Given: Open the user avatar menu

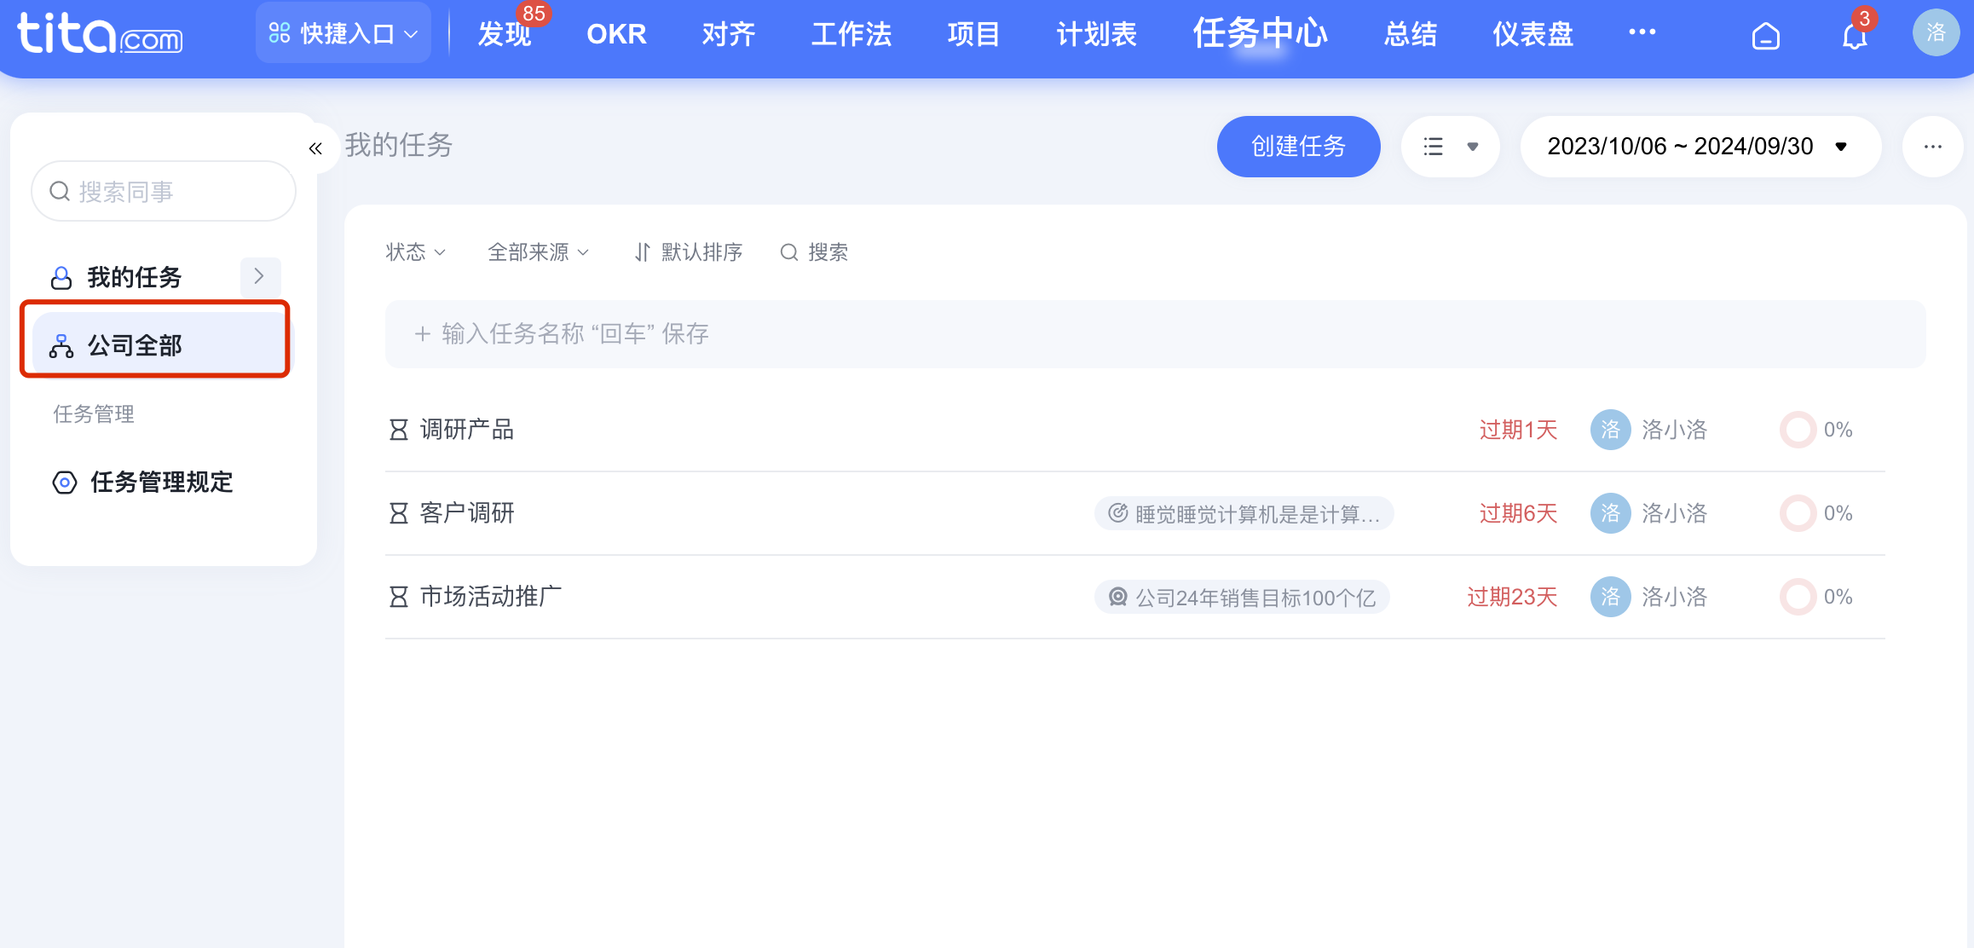Looking at the screenshot, I should point(1936,32).
